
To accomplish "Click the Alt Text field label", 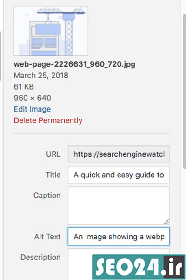I will [47, 237].
